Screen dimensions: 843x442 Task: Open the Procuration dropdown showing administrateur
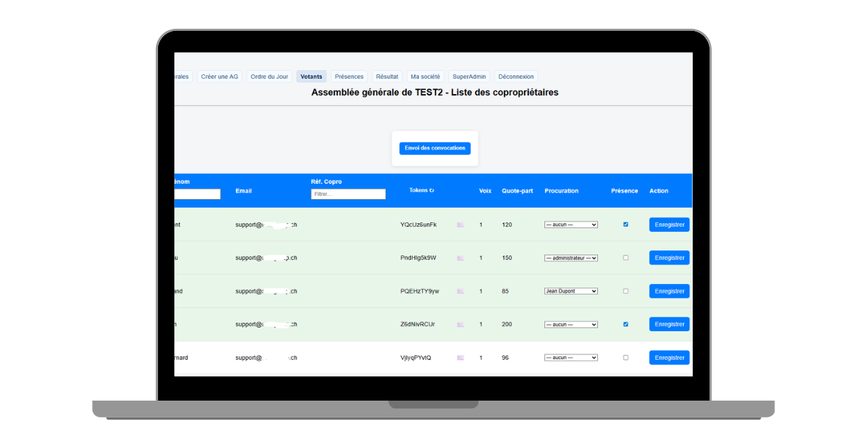pyautogui.click(x=571, y=258)
